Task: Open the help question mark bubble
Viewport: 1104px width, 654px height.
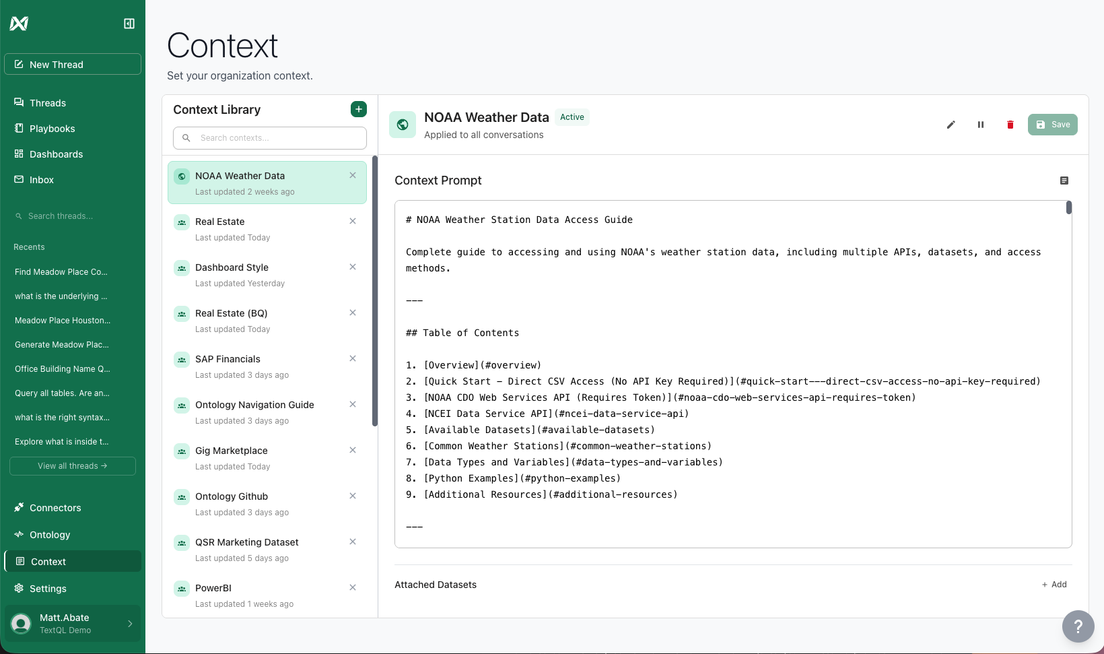Action: click(x=1078, y=626)
